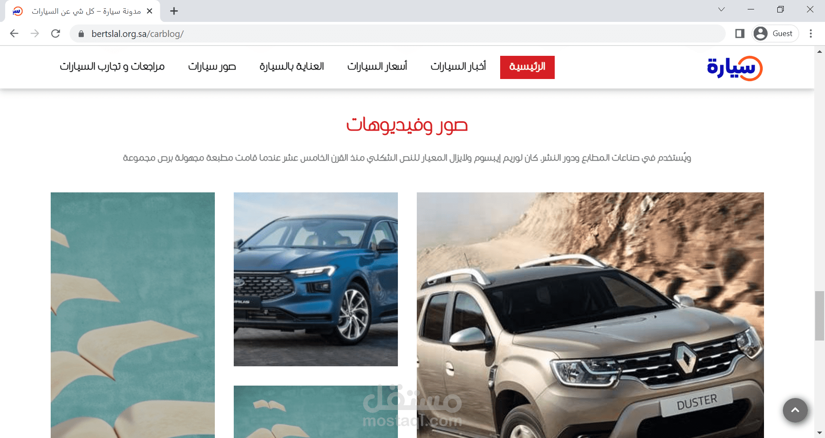Open أخبار السيارات menu item

(458, 67)
